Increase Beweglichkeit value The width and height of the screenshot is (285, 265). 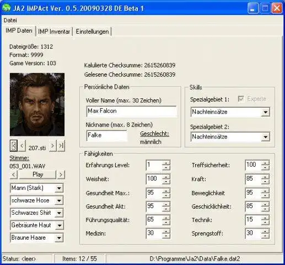pyautogui.click(x=265, y=190)
